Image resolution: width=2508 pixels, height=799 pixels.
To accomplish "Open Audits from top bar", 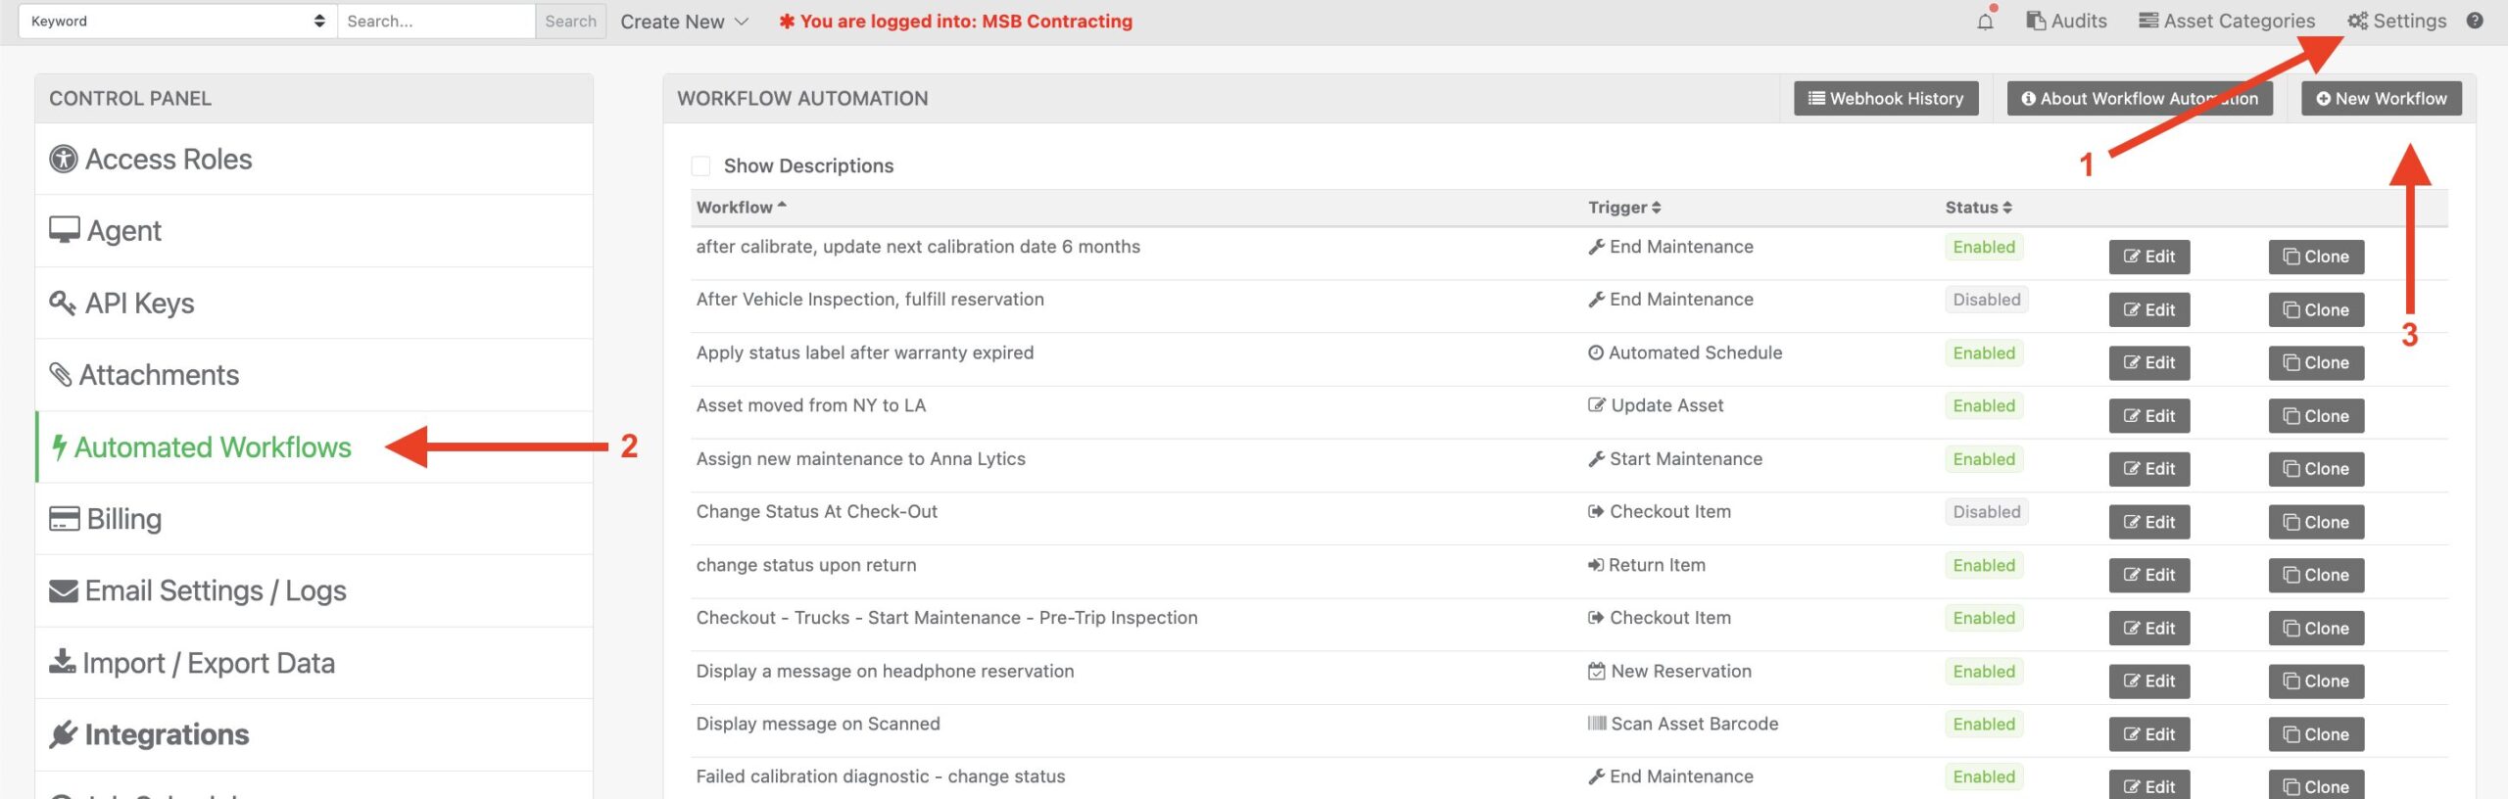I will coord(2066,21).
